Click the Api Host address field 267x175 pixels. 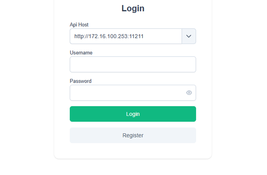coord(126,36)
